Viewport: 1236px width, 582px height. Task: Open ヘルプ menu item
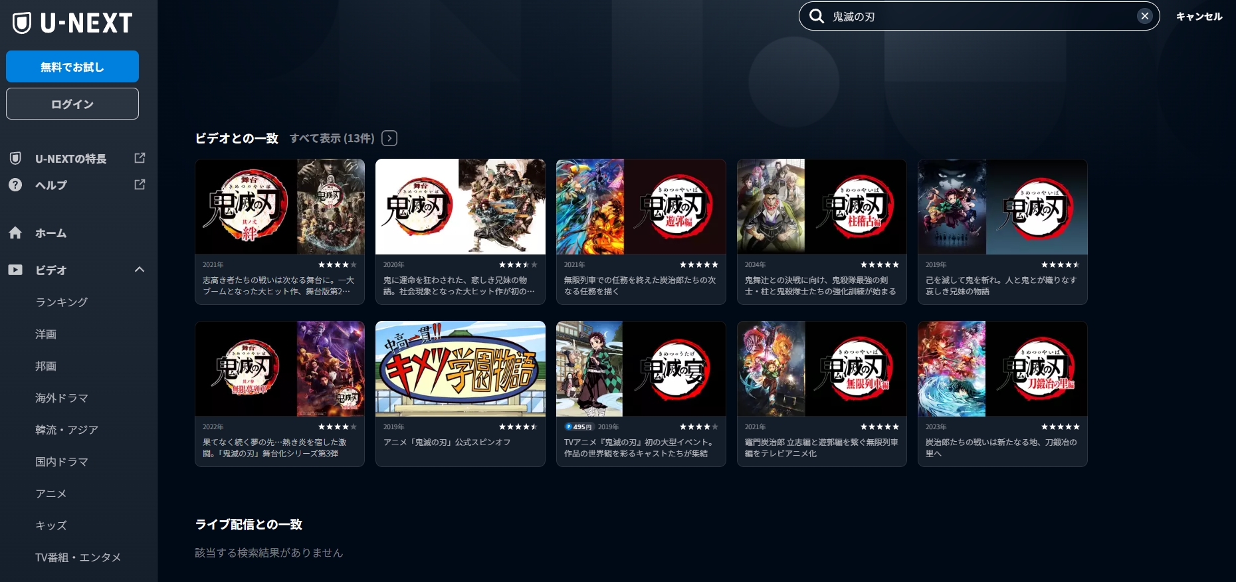[x=51, y=185]
